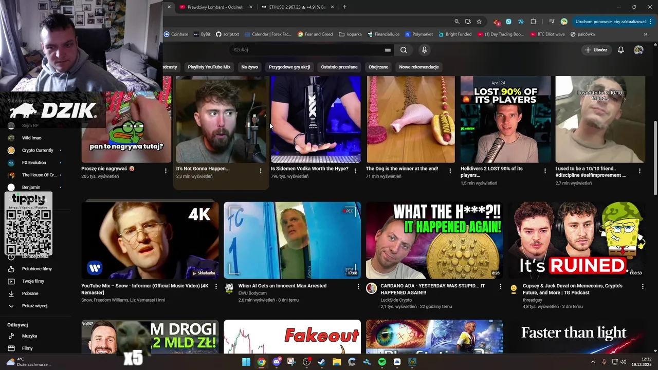658x370 pixels.
Task: Open the Polymarket bookmark
Action: 419,34
